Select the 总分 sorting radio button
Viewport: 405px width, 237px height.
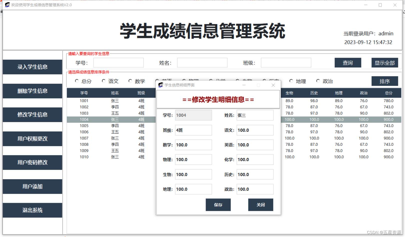tap(77, 81)
